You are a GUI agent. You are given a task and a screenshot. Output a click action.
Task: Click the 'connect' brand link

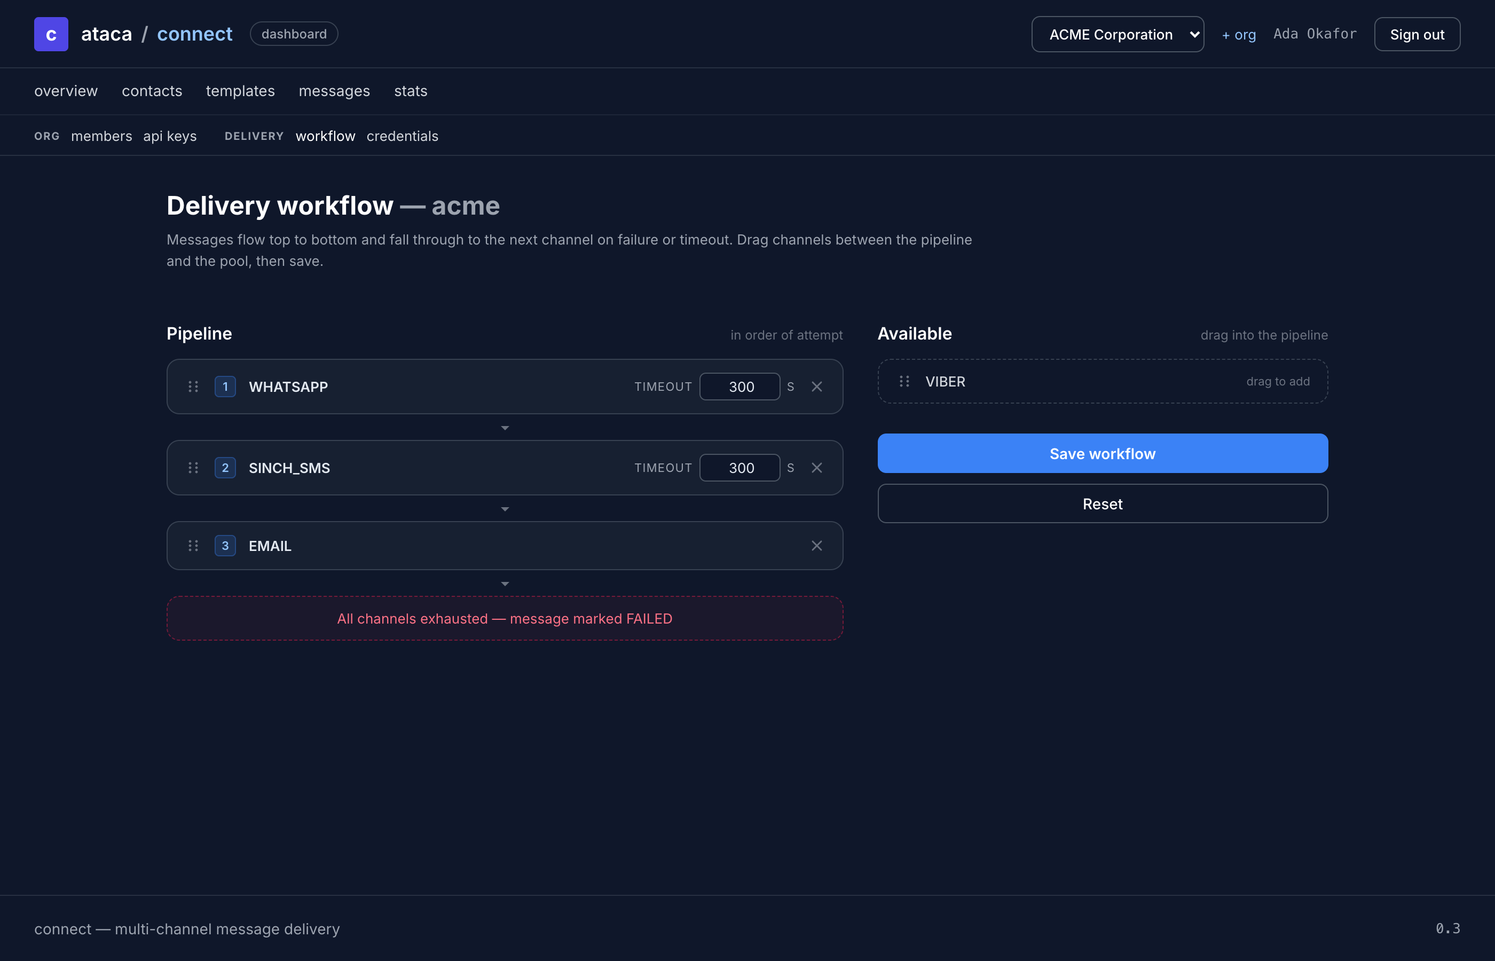[x=195, y=34]
